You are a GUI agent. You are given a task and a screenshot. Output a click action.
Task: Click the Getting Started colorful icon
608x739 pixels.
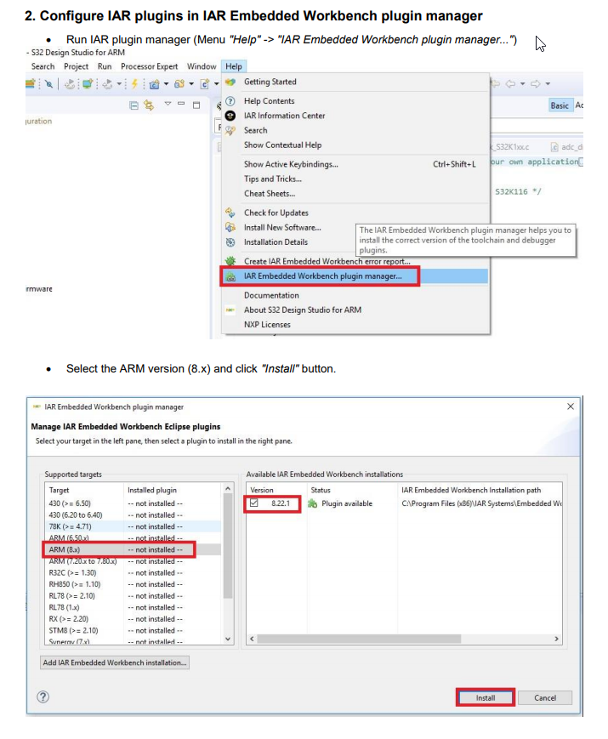[x=230, y=82]
